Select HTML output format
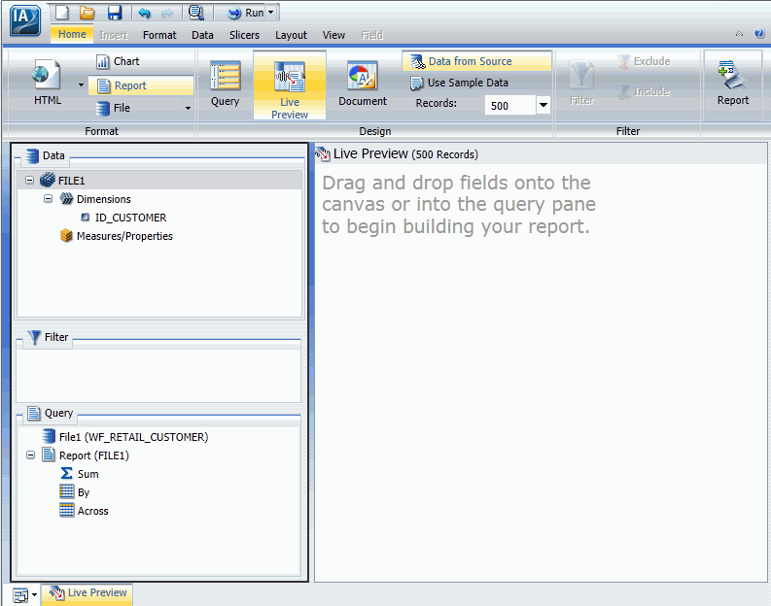This screenshot has height=606, width=771. 48,83
